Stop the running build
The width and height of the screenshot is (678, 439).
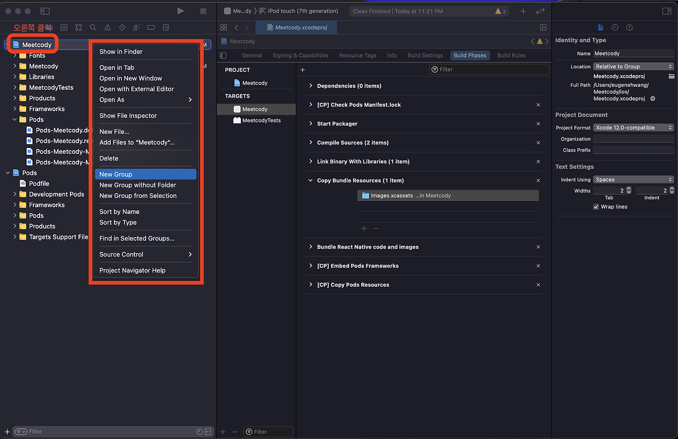coord(203,11)
